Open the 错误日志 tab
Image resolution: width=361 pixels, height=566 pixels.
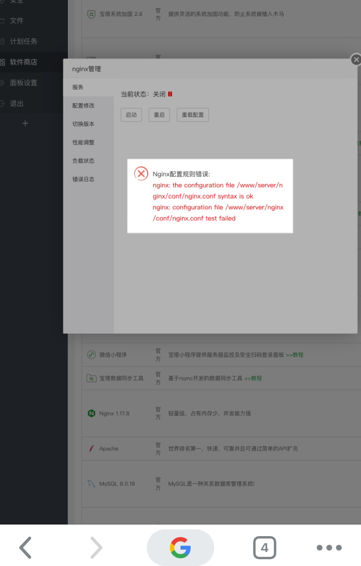tap(88, 179)
